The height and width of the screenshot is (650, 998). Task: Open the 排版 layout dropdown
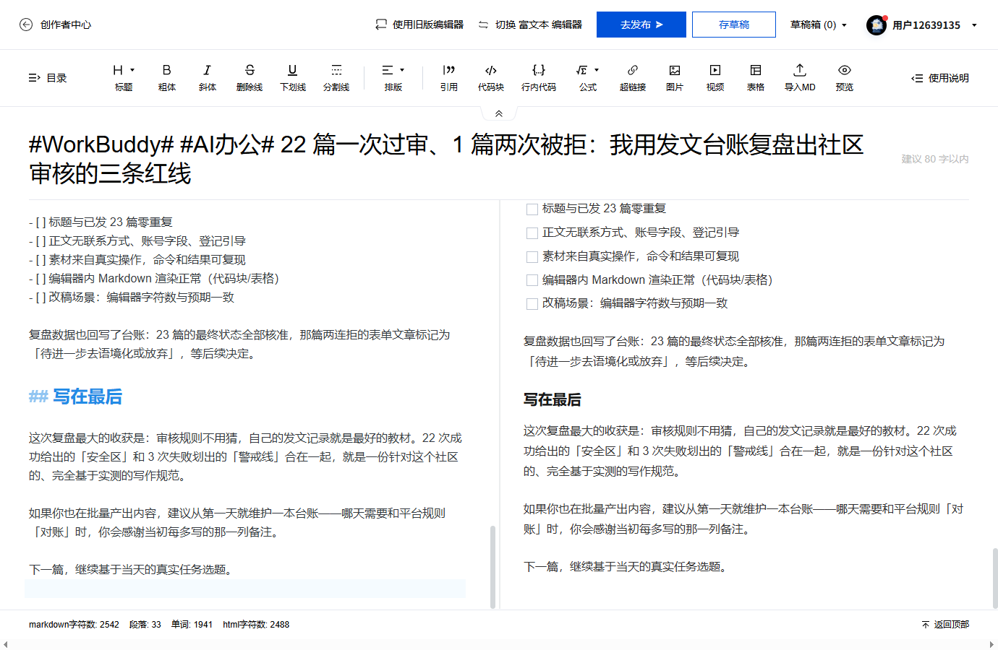(x=393, y=78)
